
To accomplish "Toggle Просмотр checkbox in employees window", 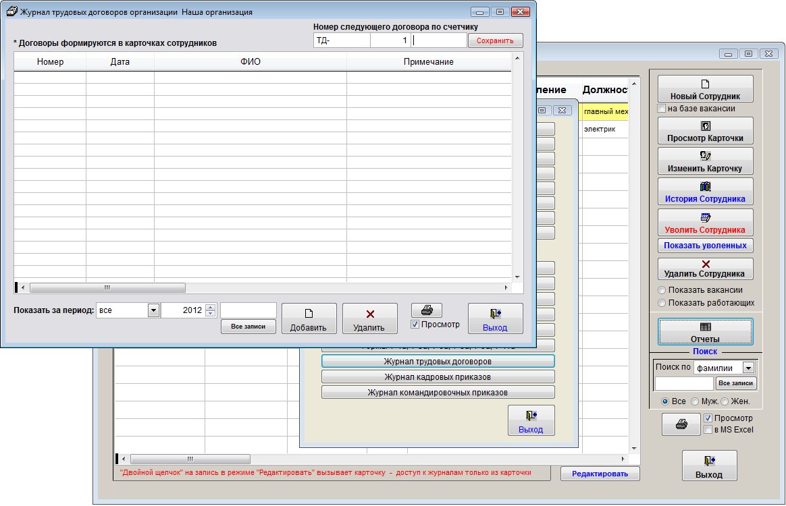I will point(708,418).
